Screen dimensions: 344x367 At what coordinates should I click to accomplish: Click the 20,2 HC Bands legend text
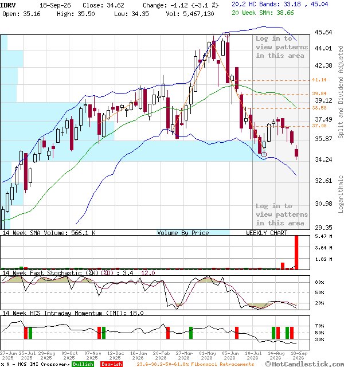[280, 4]
